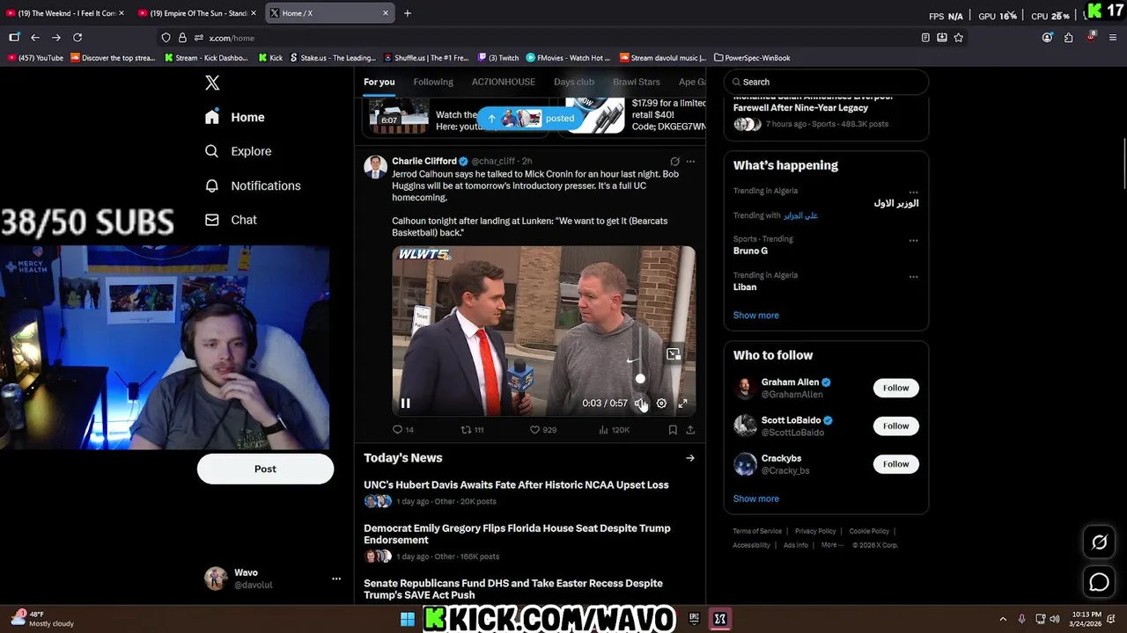Open the PowerSpec-WinBook bookmarks folder
Screen dimensions: 1127x633
pyautogui.click(x=752, y=58)
